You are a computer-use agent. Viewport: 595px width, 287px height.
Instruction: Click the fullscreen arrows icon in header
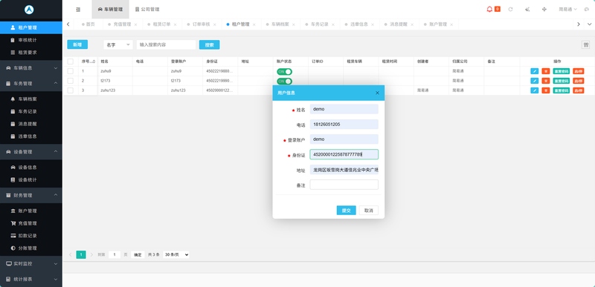click(544, 9)
